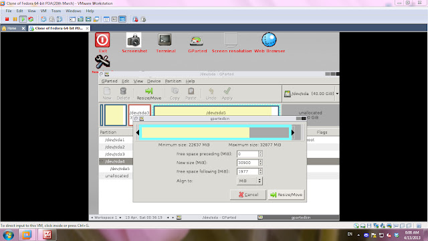
Task: Click the taskbar clock showing 6:06 AM
Action: pyautogui.click(x=412, y=235)
